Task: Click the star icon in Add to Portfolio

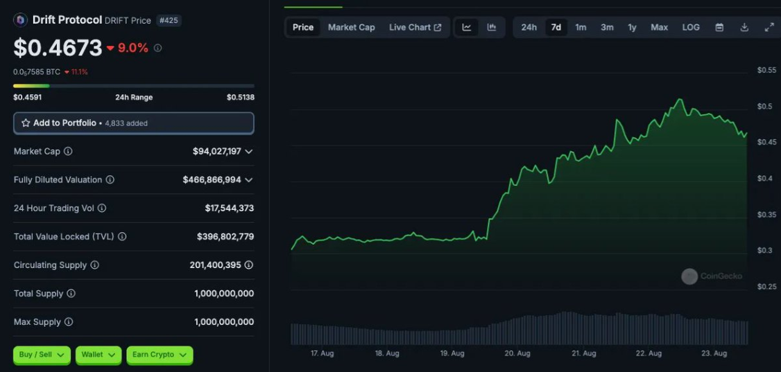Action: (26, 123)
